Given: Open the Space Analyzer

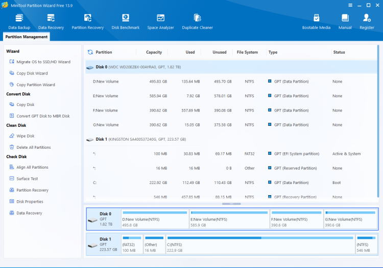Looking at the screenshot, I should point(160,22).
